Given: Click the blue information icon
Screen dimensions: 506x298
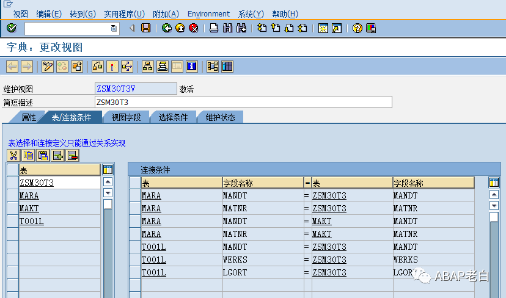Looking at the screenshot, I should pos(192,67).
